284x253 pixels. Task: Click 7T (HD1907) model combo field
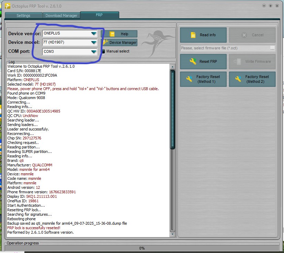tap(70, 42)
